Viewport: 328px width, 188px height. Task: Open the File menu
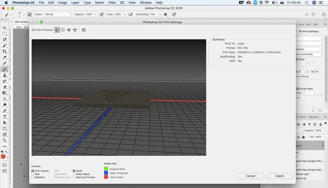pos(41,3)
